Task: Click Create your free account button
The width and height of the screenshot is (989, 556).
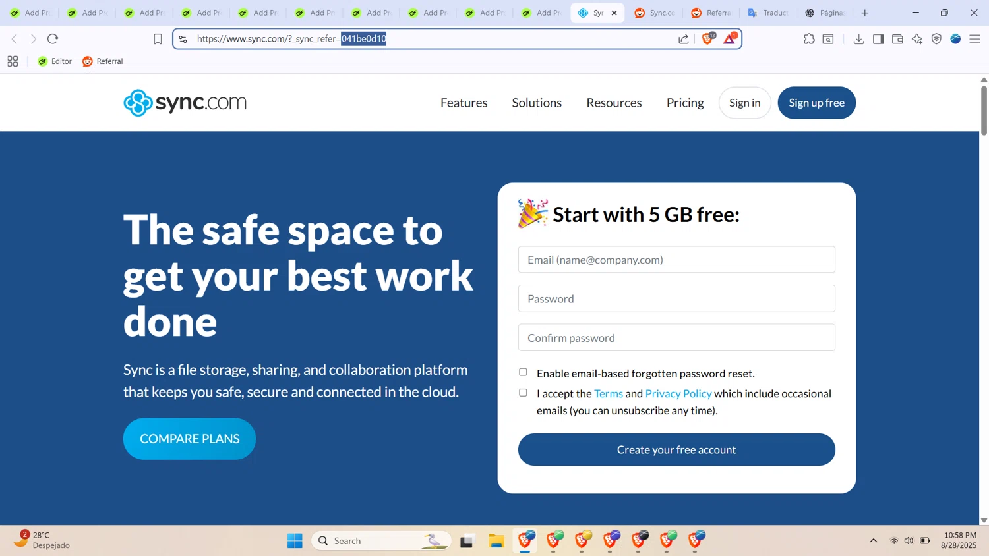Action: tap(676, 450)
